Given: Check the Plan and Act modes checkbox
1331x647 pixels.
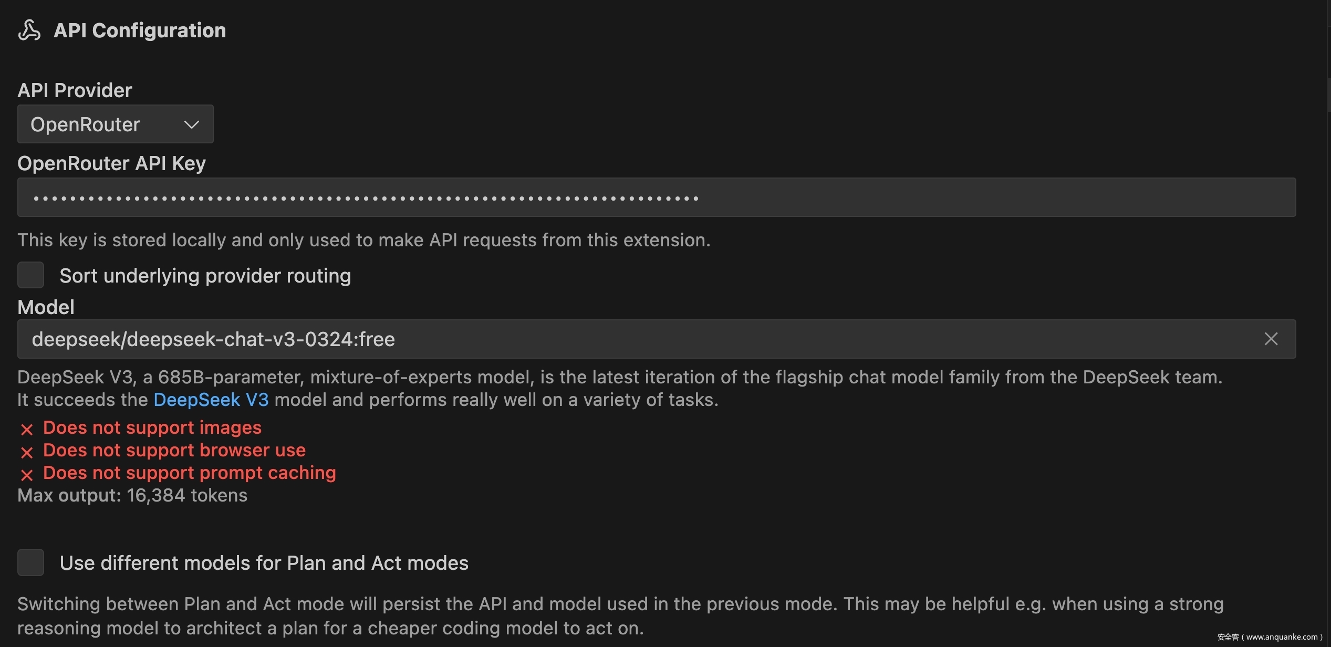Looking at the screenshot, I should pyautogui.click(x=30, y=562).
